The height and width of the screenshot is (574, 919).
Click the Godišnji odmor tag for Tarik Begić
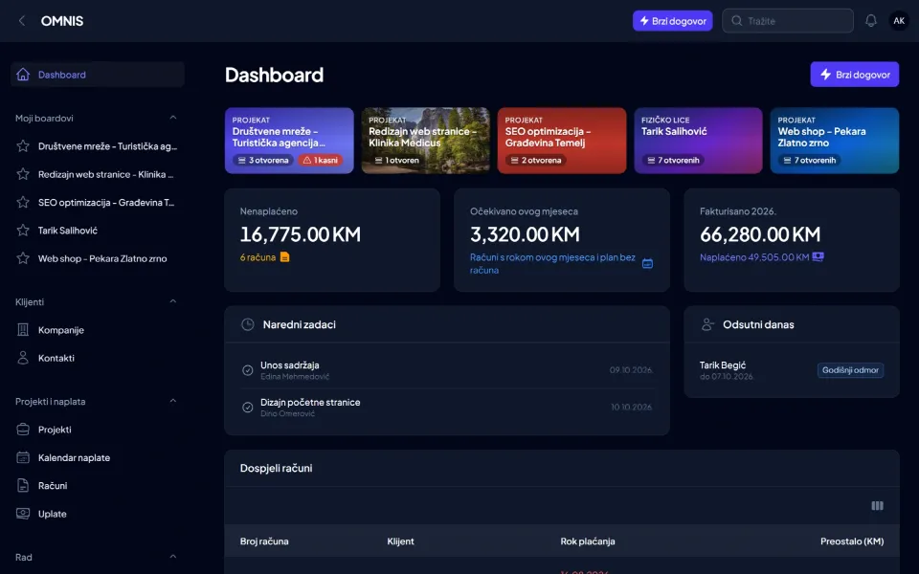coord(850,370)
